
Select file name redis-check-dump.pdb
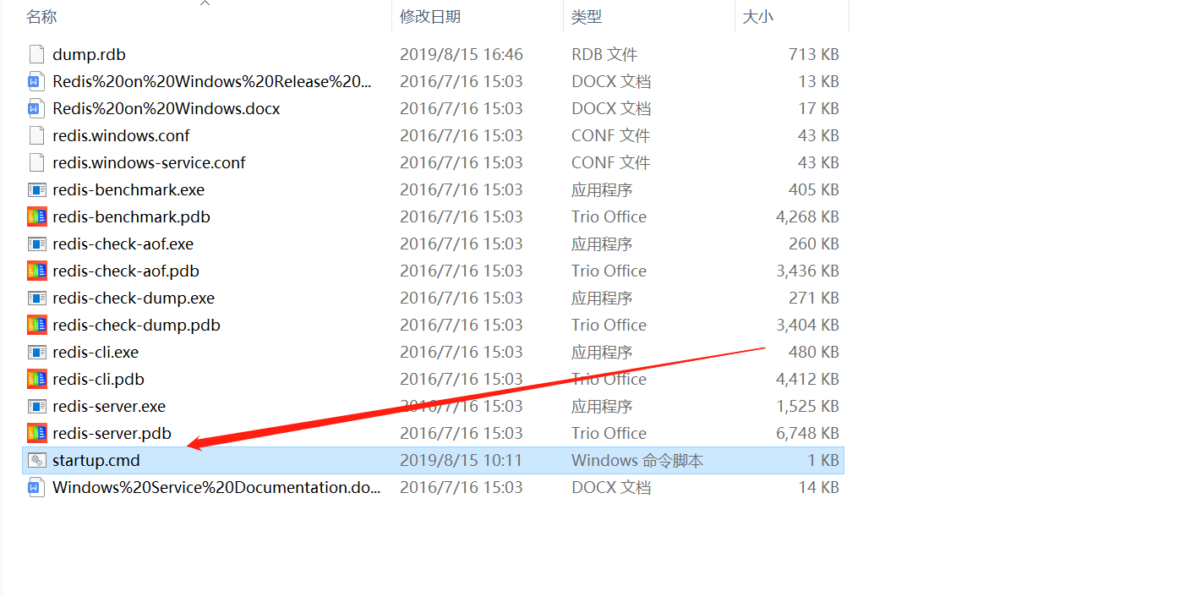[x=136, y=325]
